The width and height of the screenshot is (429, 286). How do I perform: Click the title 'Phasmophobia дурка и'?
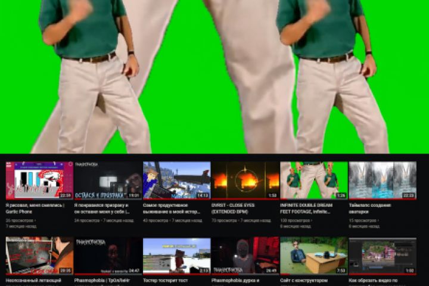(235, 281)
